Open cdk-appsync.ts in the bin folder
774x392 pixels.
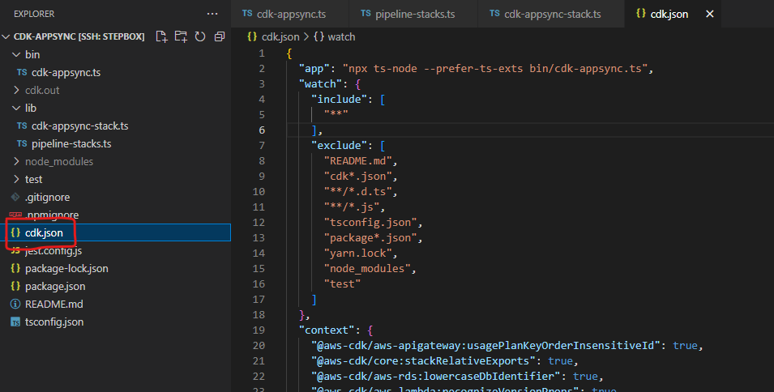point(66,72)
